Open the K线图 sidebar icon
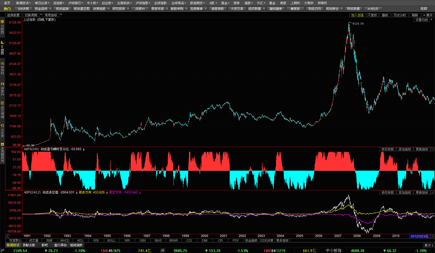 pos(2,48)
